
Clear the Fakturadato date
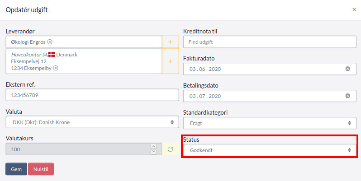tap(347, 69)
